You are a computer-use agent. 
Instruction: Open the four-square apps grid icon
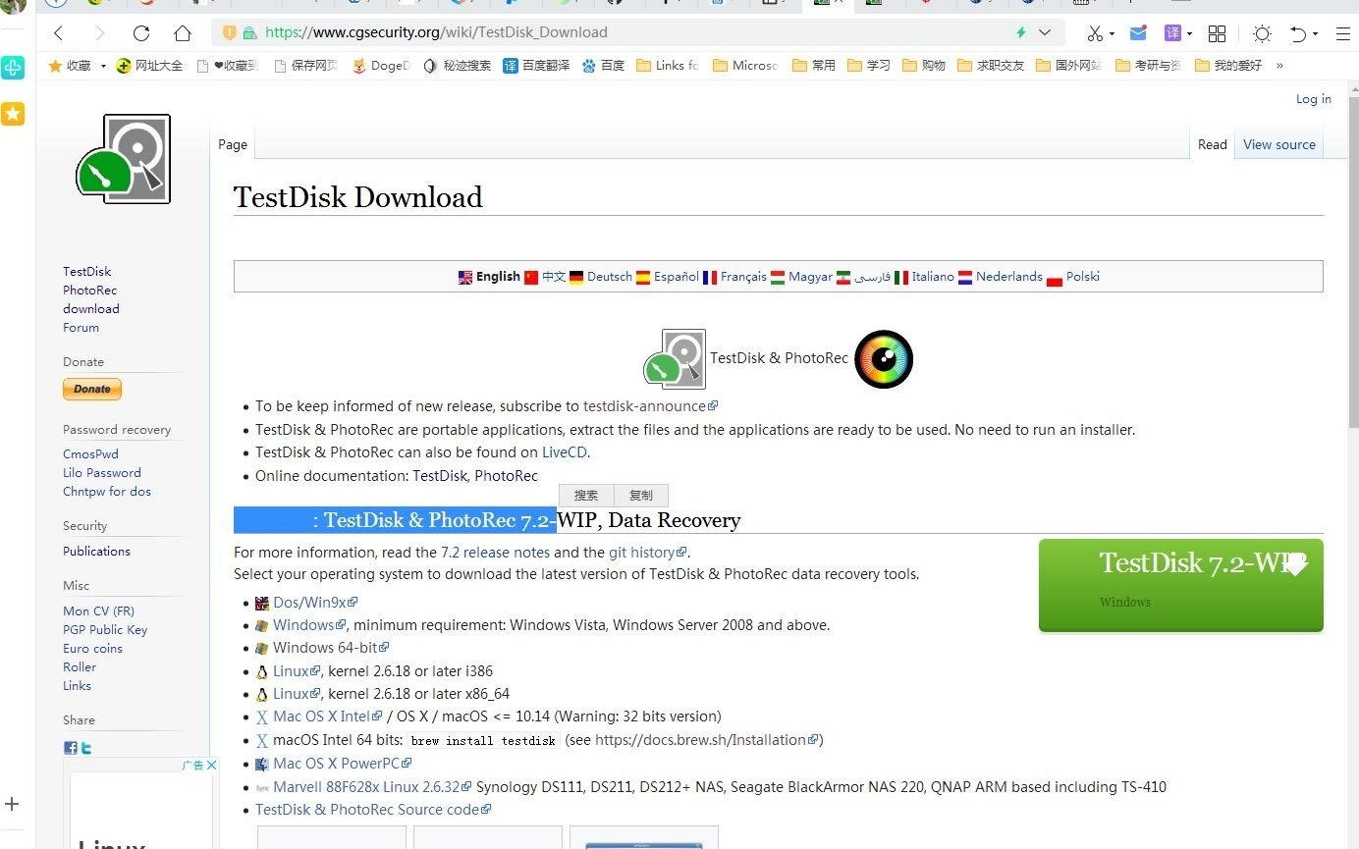tap(1217, 33)
